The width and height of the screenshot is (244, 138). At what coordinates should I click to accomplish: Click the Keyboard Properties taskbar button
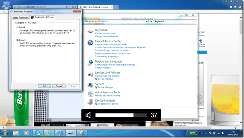(x=70, y=133)
